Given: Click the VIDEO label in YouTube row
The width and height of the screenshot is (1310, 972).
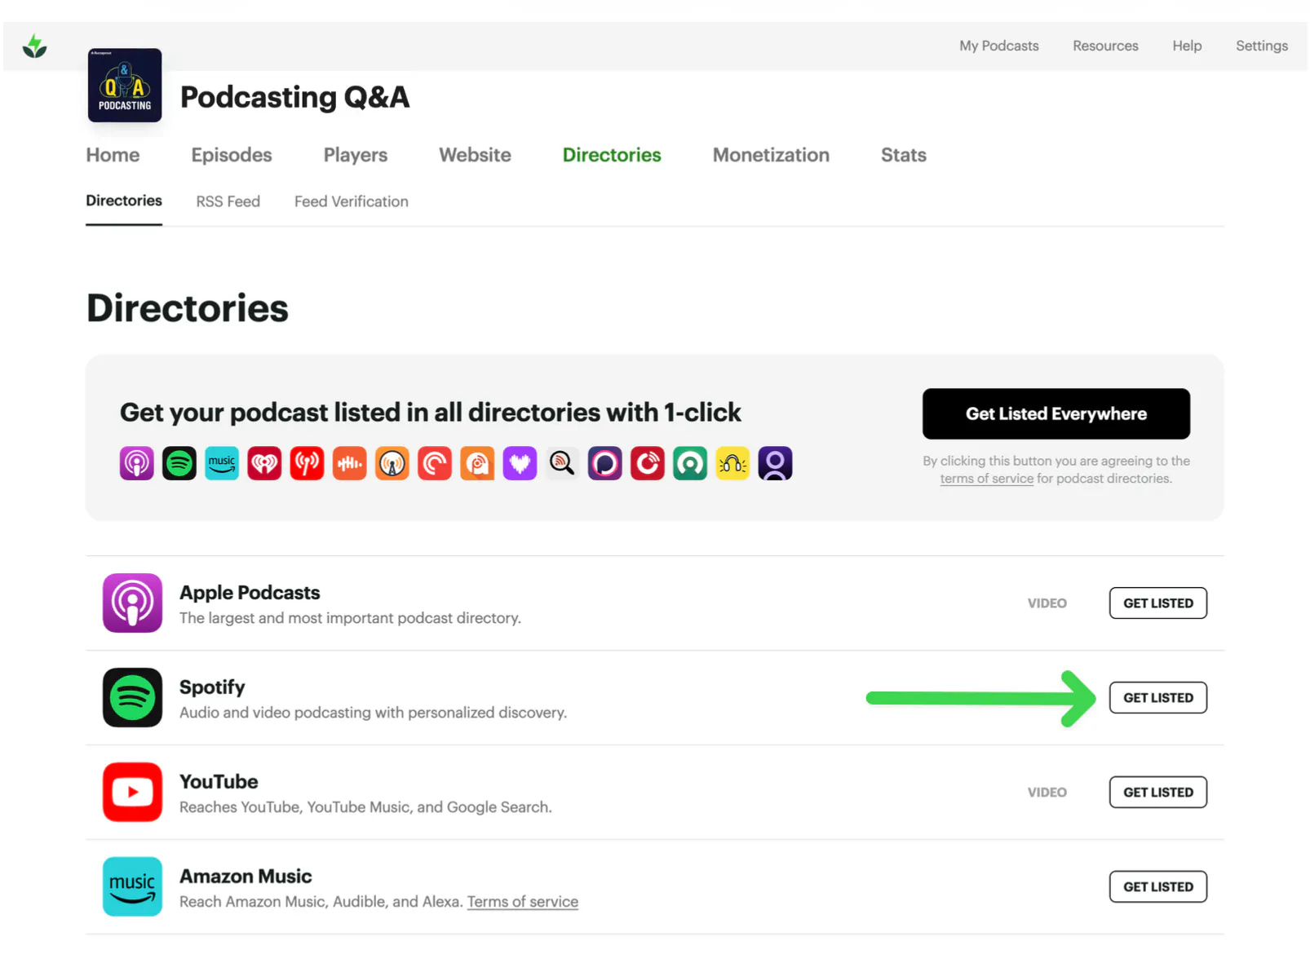Looking at the screenshot, I should 1047,793.
